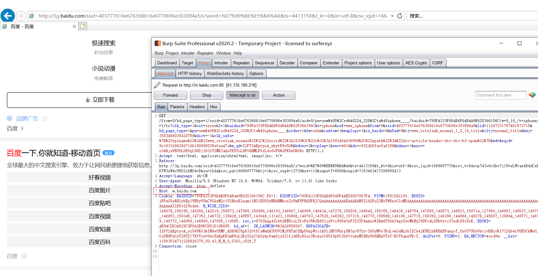This screenshot has height=276, width=538.
Task: Open the AES Crypto tab
Action: tap(416, 63)
